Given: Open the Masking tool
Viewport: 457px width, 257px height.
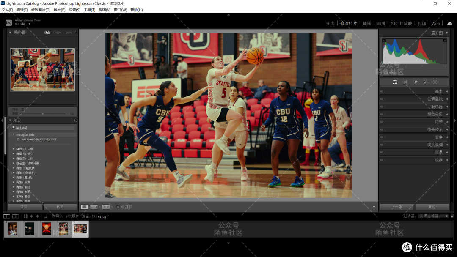Looking at the screenshot, I should pos(435,82).
